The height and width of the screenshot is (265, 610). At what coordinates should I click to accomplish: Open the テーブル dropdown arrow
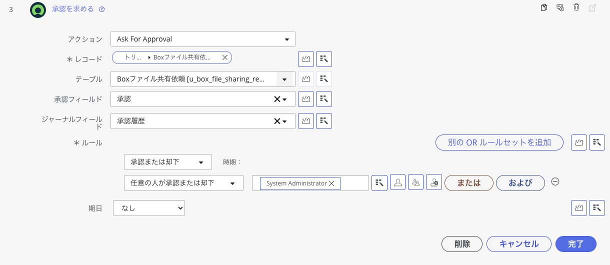[x=284, y=79]
